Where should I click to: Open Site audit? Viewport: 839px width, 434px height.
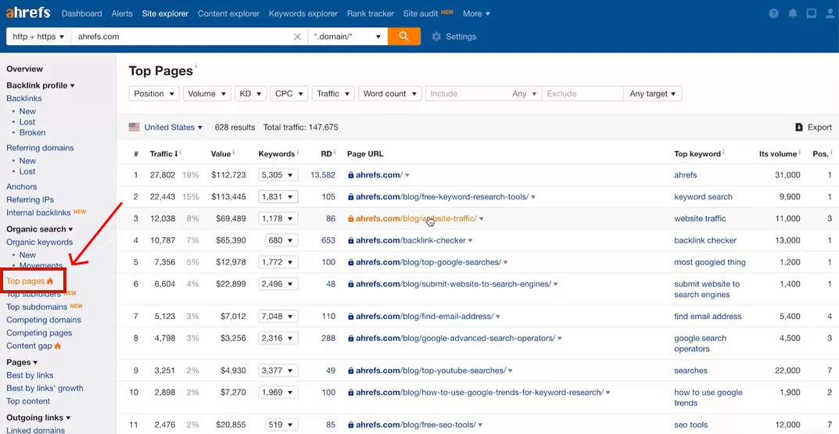421,14
